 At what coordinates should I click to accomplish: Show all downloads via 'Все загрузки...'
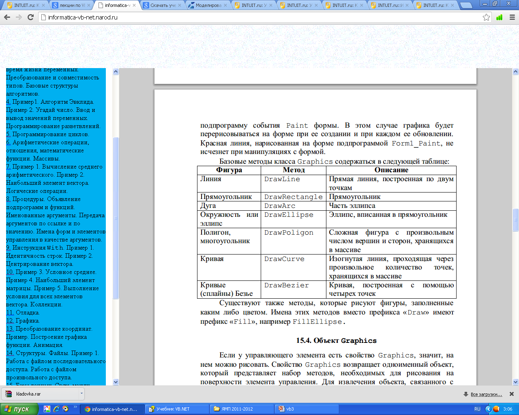(486, 394)
